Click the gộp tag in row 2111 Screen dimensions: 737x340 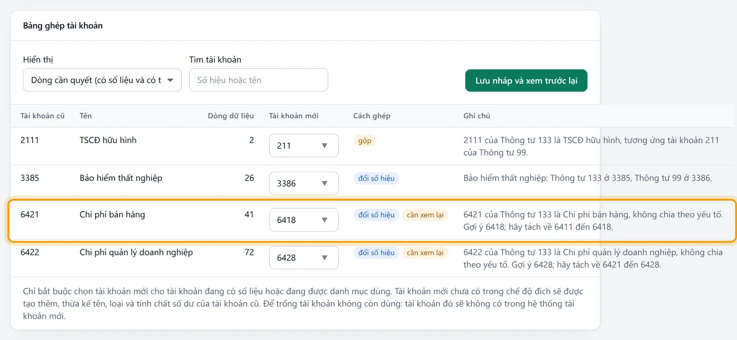coord(365,141)
